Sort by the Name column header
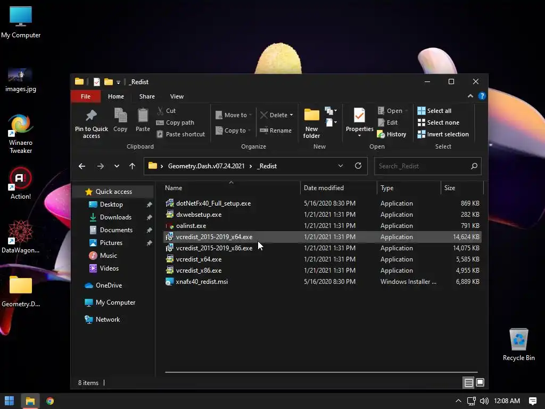This screenshot has height=409, width=545. 231,188
